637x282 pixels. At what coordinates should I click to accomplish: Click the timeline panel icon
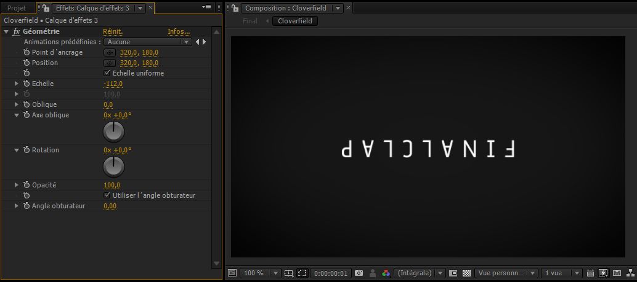[617, 273]
